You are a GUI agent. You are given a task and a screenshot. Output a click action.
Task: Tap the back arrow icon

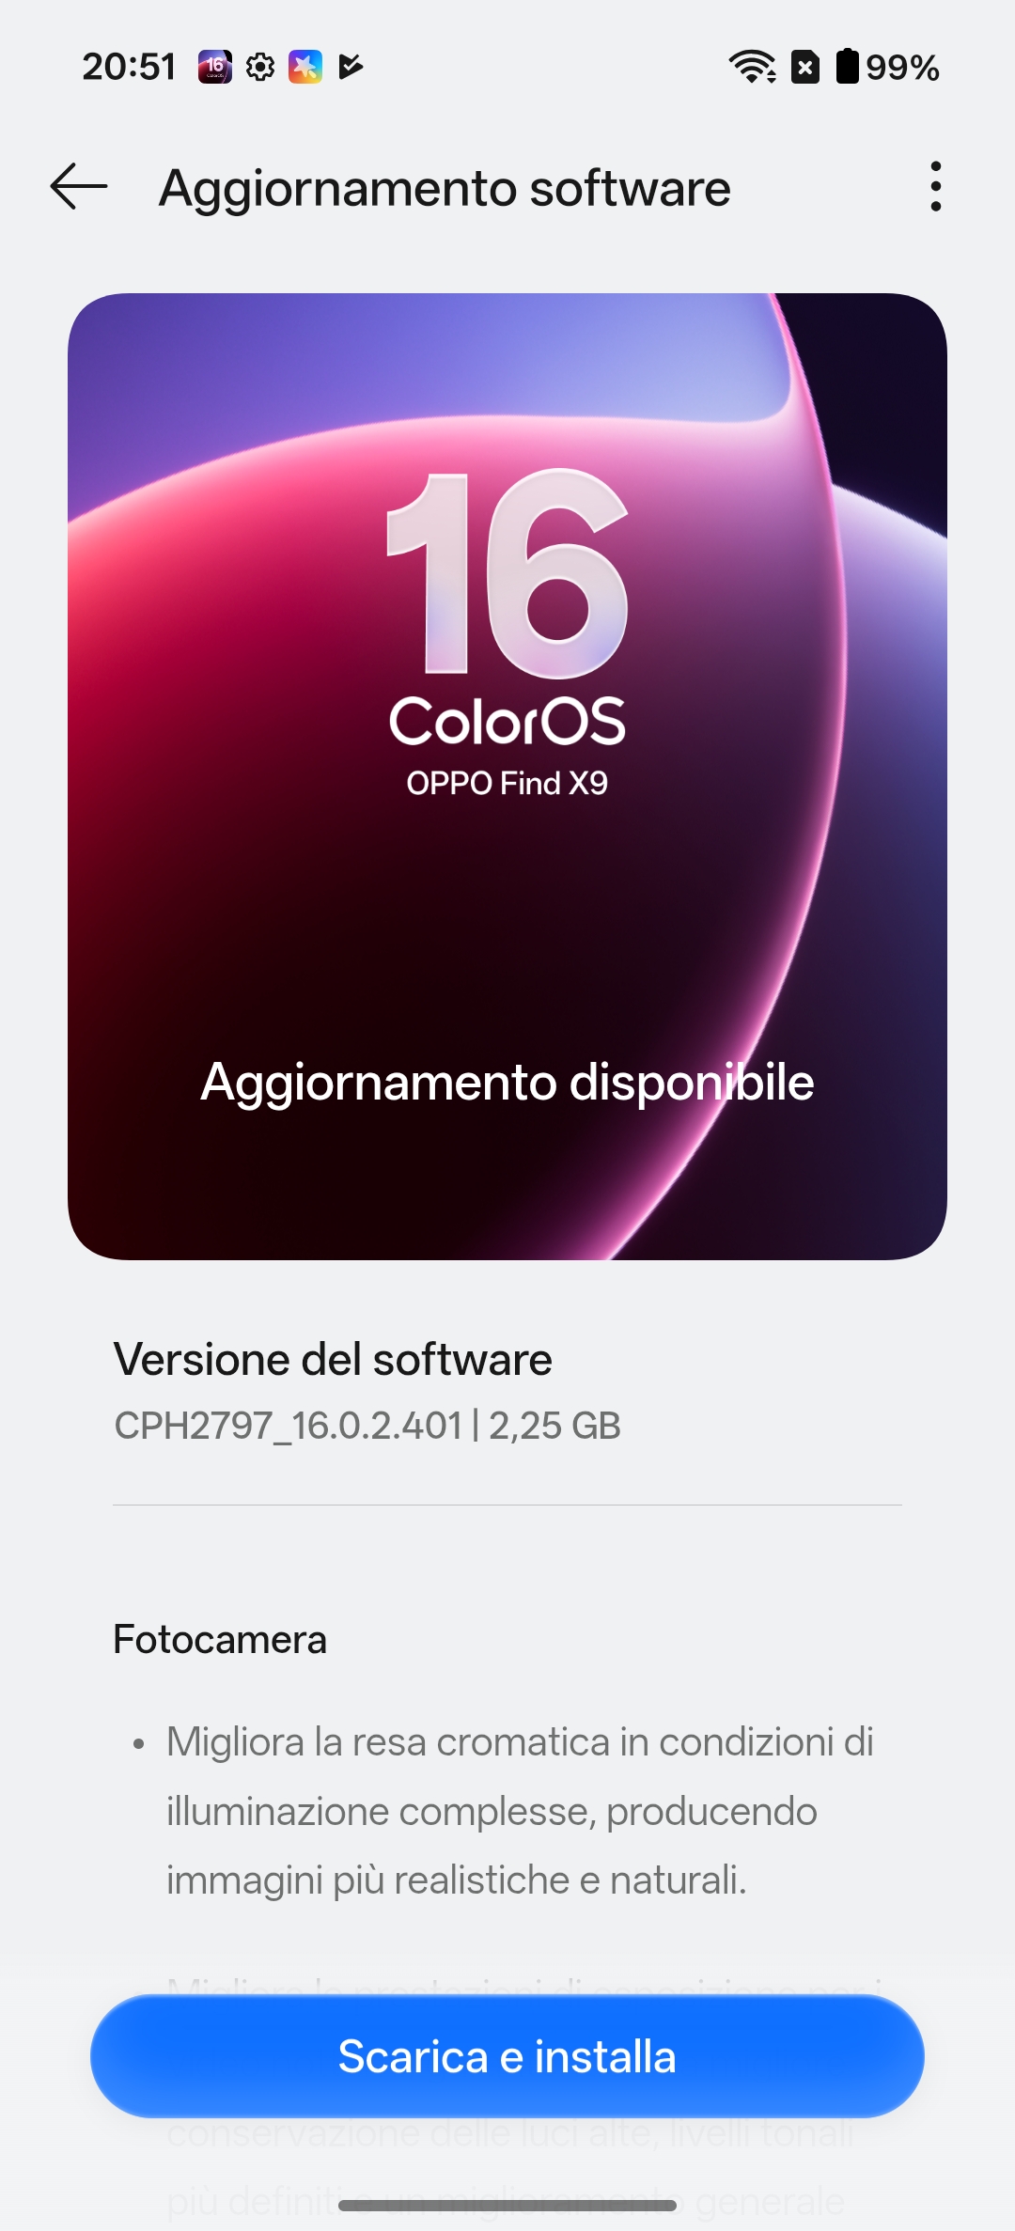pos(79,186)
